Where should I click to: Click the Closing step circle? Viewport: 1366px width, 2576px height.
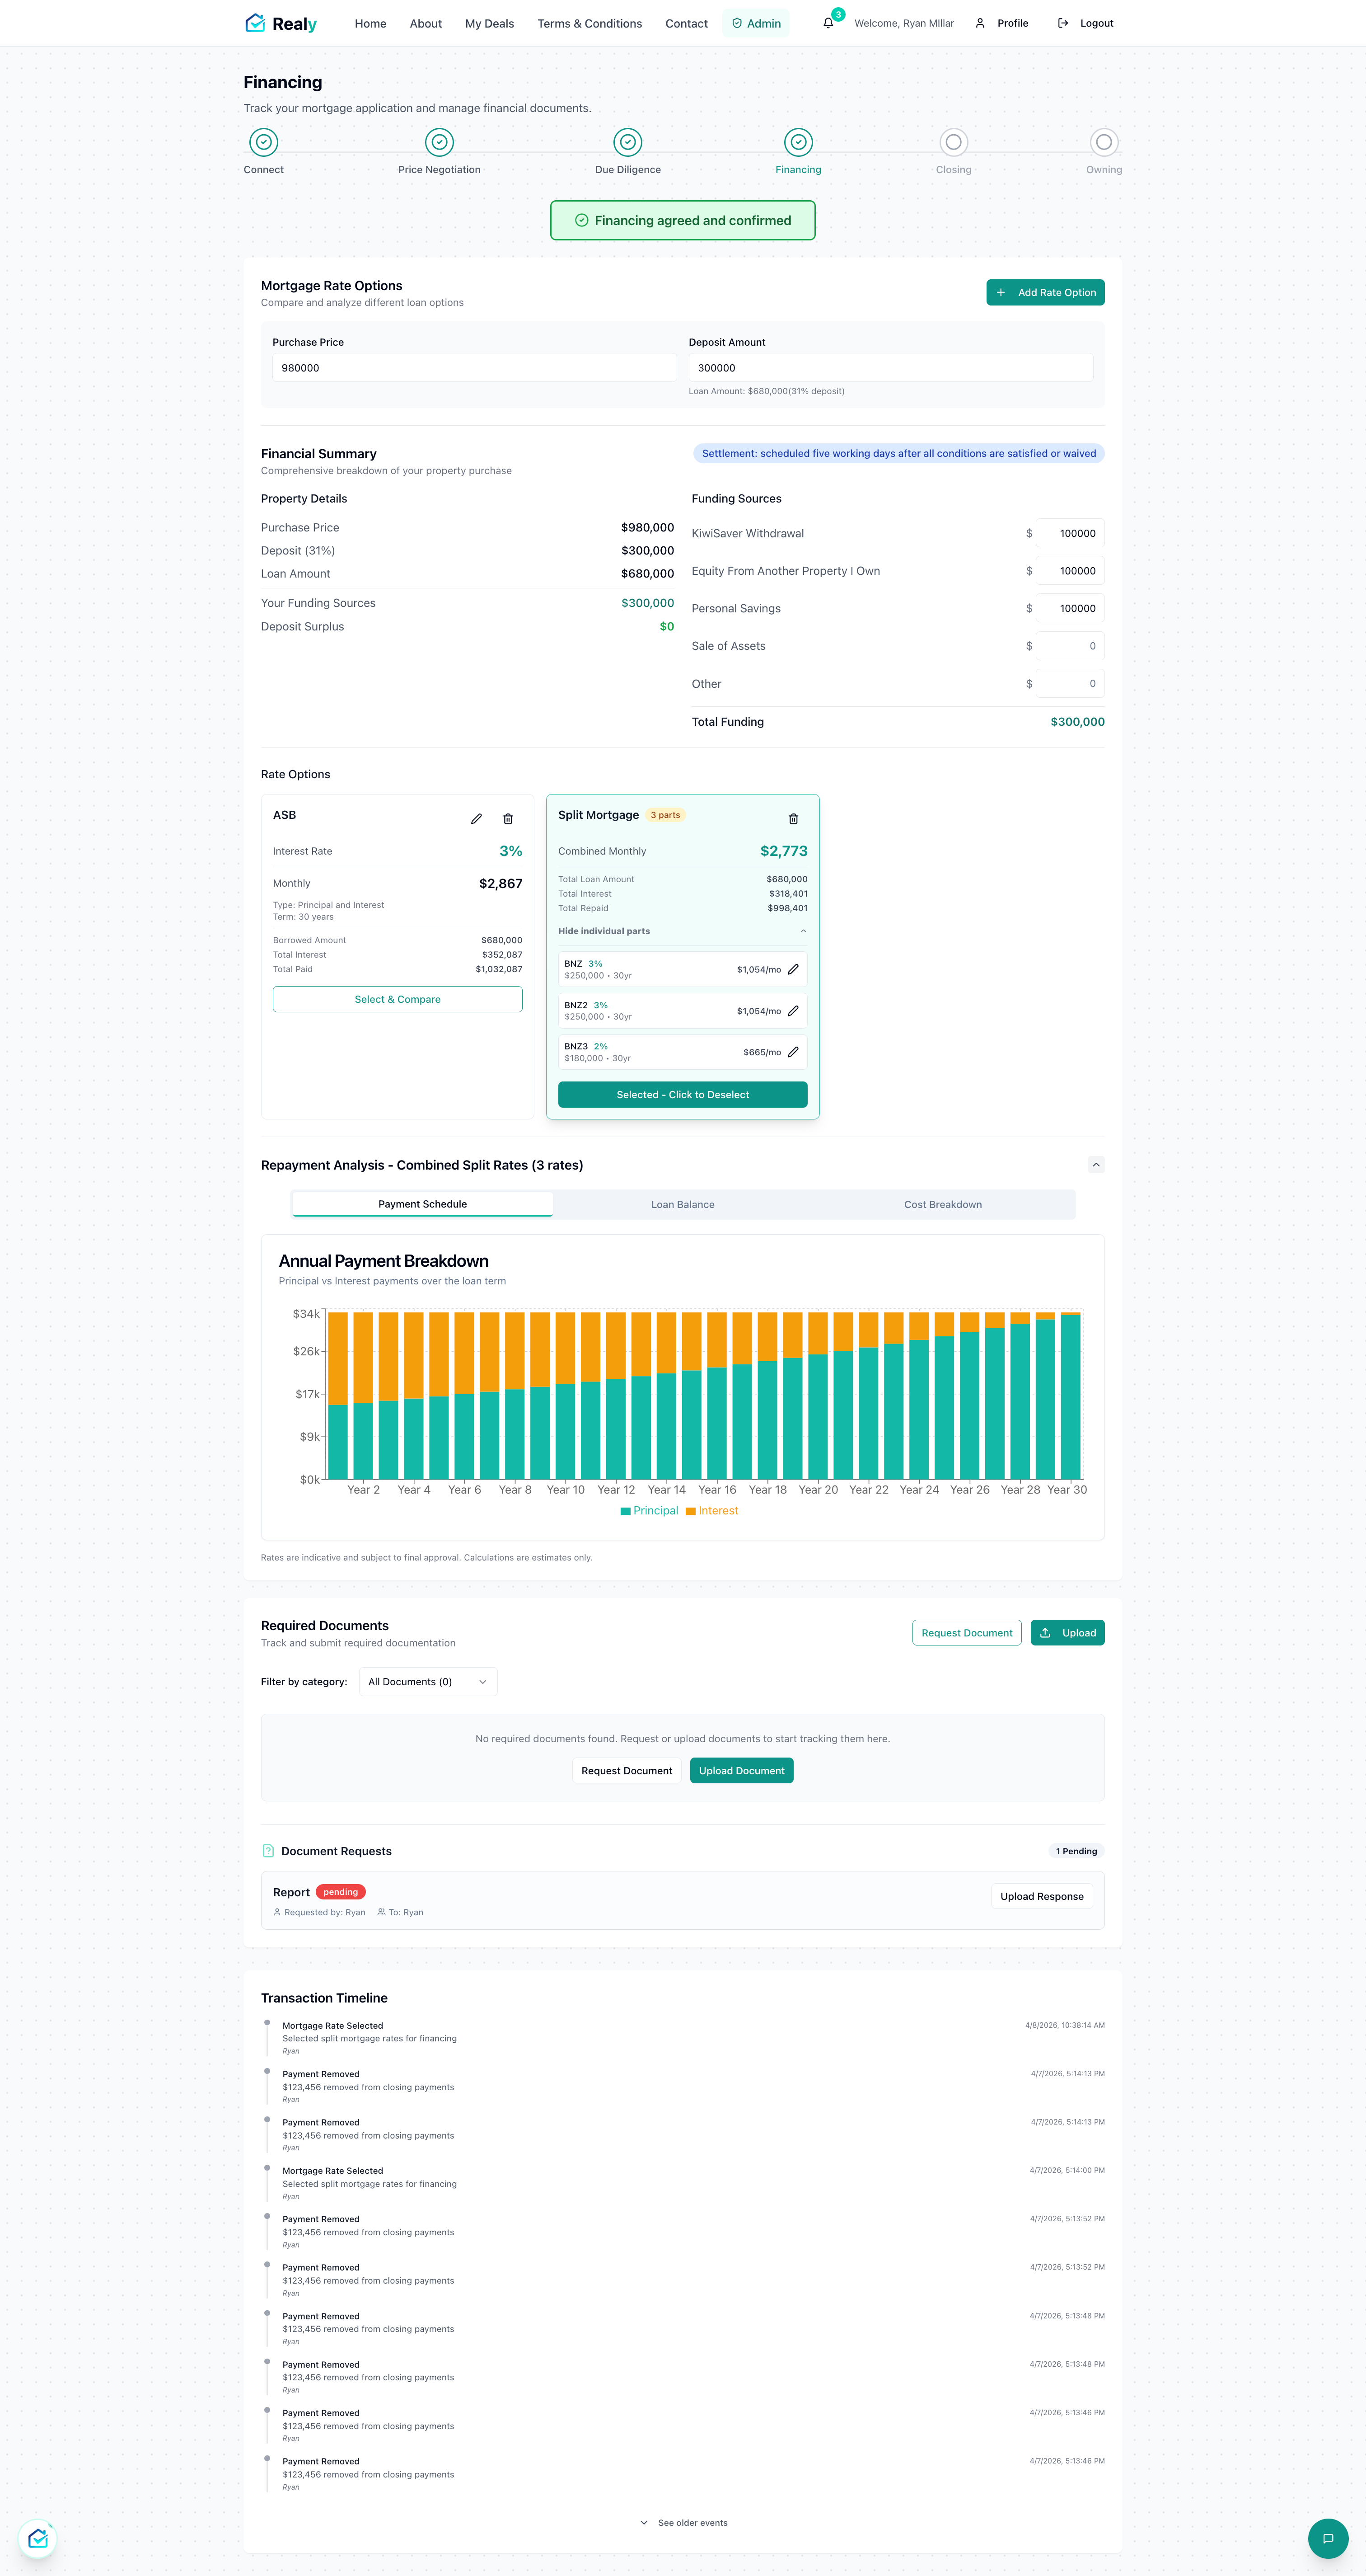click(953, 142)
